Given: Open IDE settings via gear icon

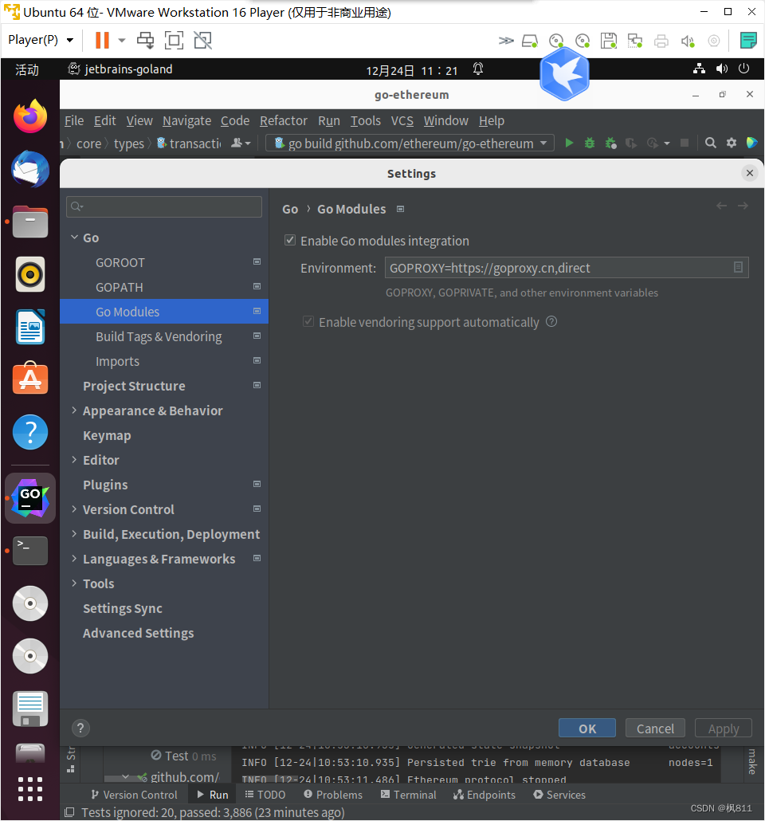Looking at the screenshot, I should (x=732, y=143).
